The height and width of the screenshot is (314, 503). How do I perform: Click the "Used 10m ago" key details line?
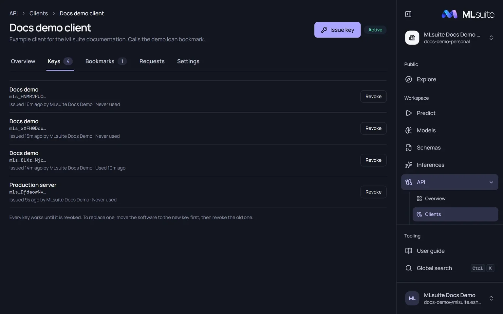click(x=67, y=168)
